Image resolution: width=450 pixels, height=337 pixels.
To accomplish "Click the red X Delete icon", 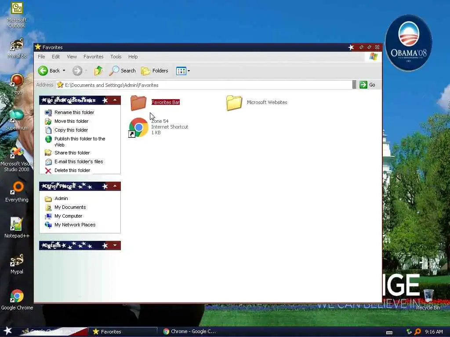I will [48, 171].
